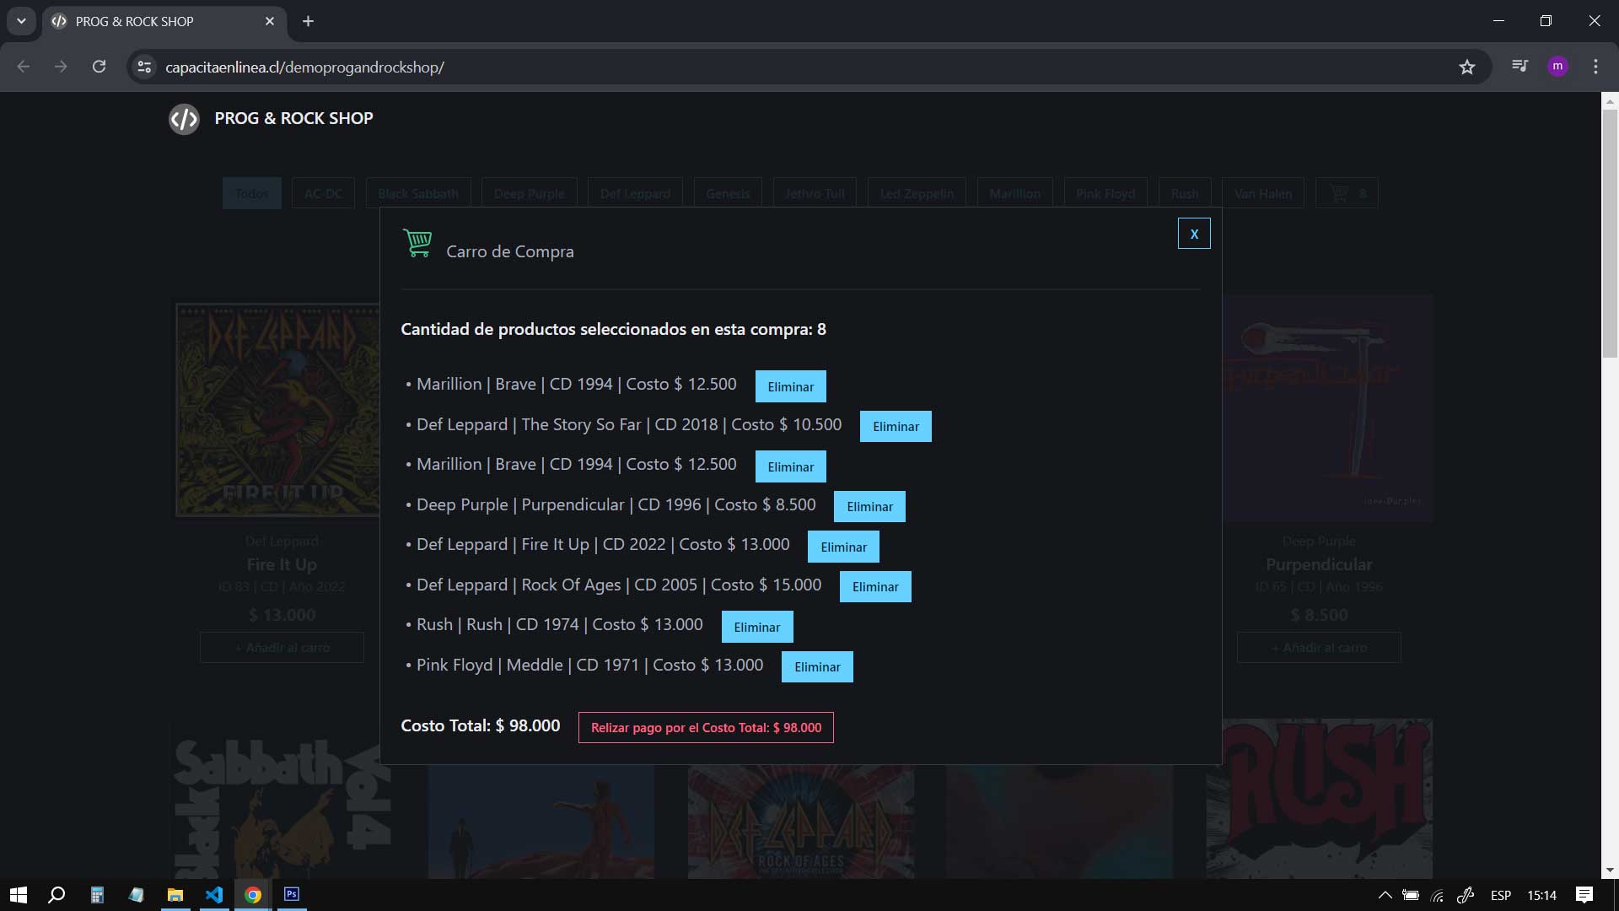The width and height of the screenshot is (1619, 911).
Task: Open the Black Sabbath Vol 4 cover
Action: pos(282,799)
